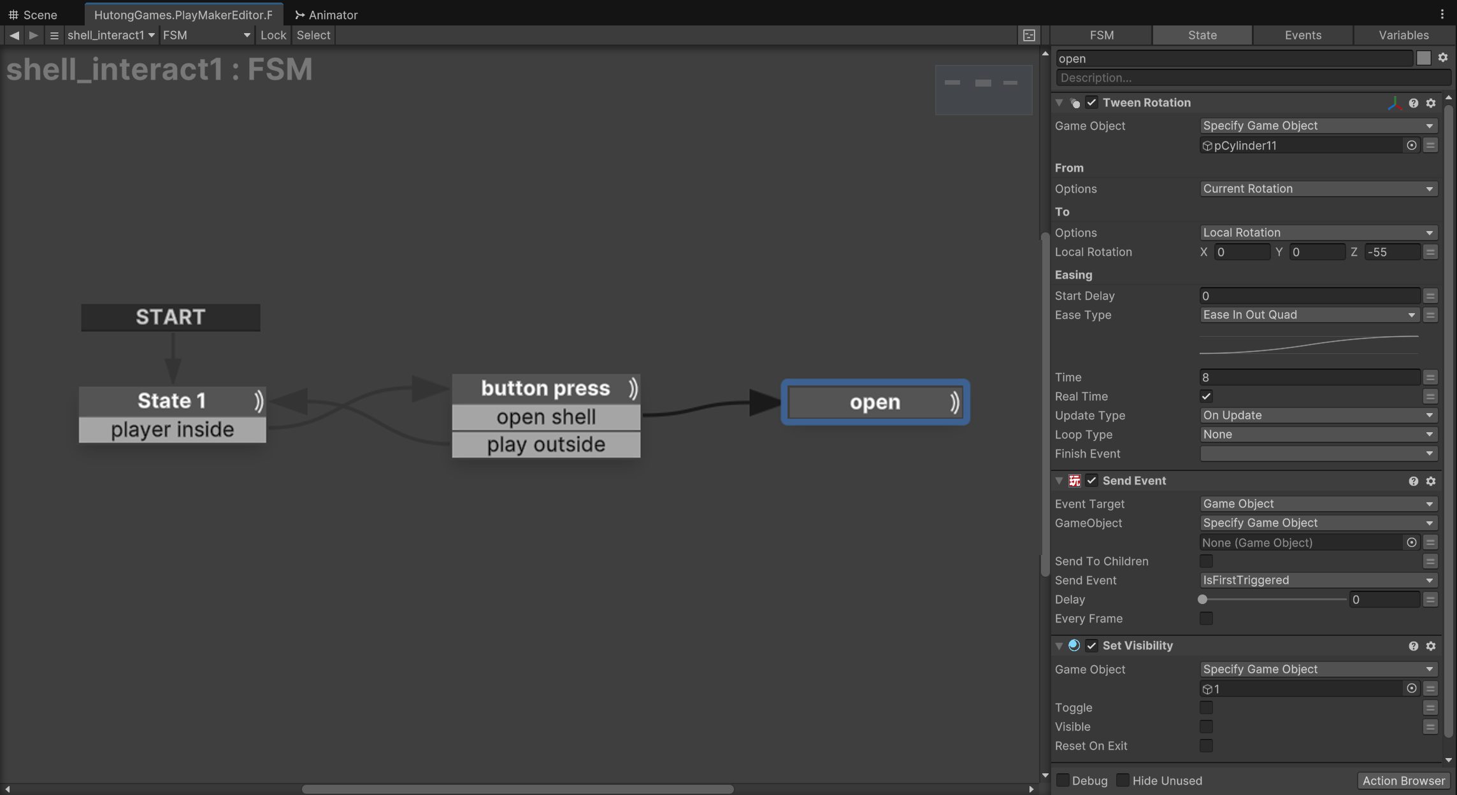Collapse the Tween Rotation action
This screenshot has width=1457, height=795.
point(1059,102)
